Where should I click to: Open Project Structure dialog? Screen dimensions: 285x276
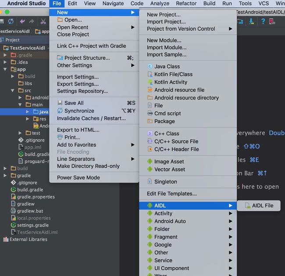94,58
